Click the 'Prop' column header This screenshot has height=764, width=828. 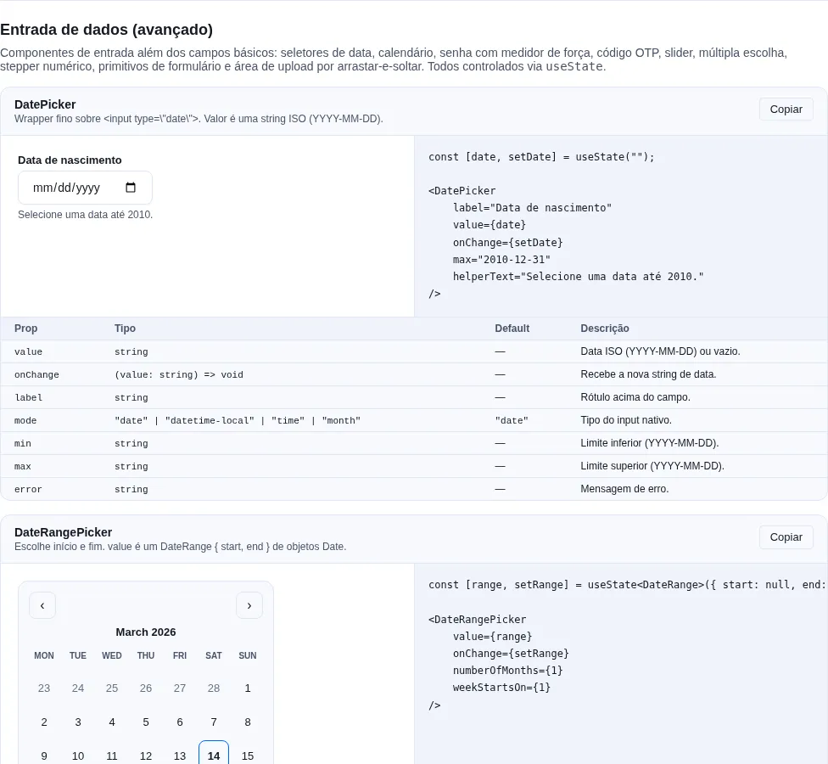25,329
